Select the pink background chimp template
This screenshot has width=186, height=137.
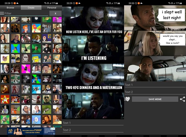(x=26, y=69)
